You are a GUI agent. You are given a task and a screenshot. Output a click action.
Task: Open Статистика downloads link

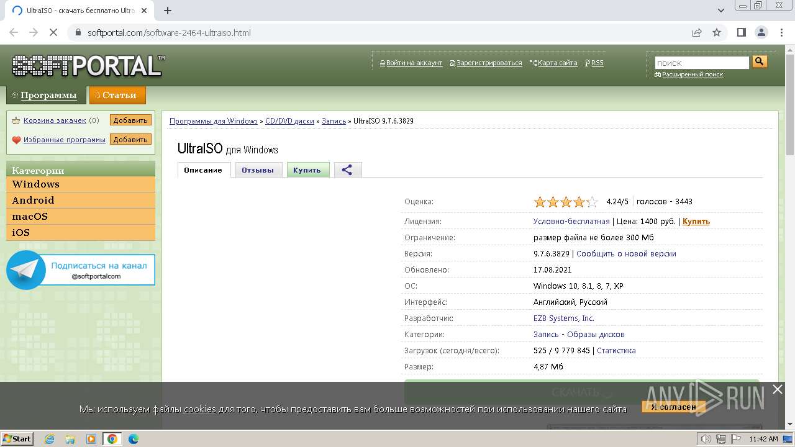point(616,350)
